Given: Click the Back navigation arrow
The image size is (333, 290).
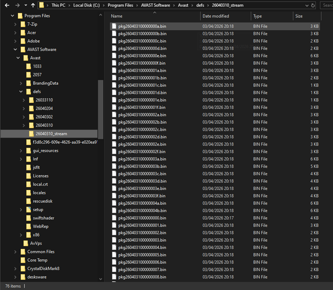Looking at the screenshot, I should point(7,5).
